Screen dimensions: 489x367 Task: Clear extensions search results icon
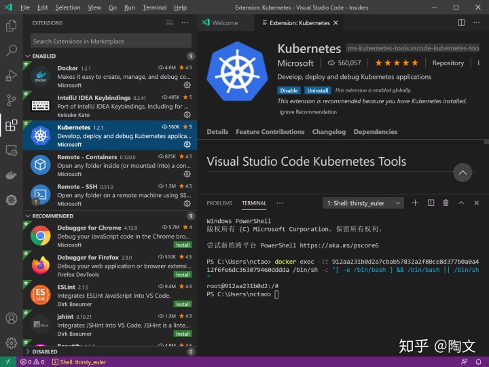pos(169,23)
